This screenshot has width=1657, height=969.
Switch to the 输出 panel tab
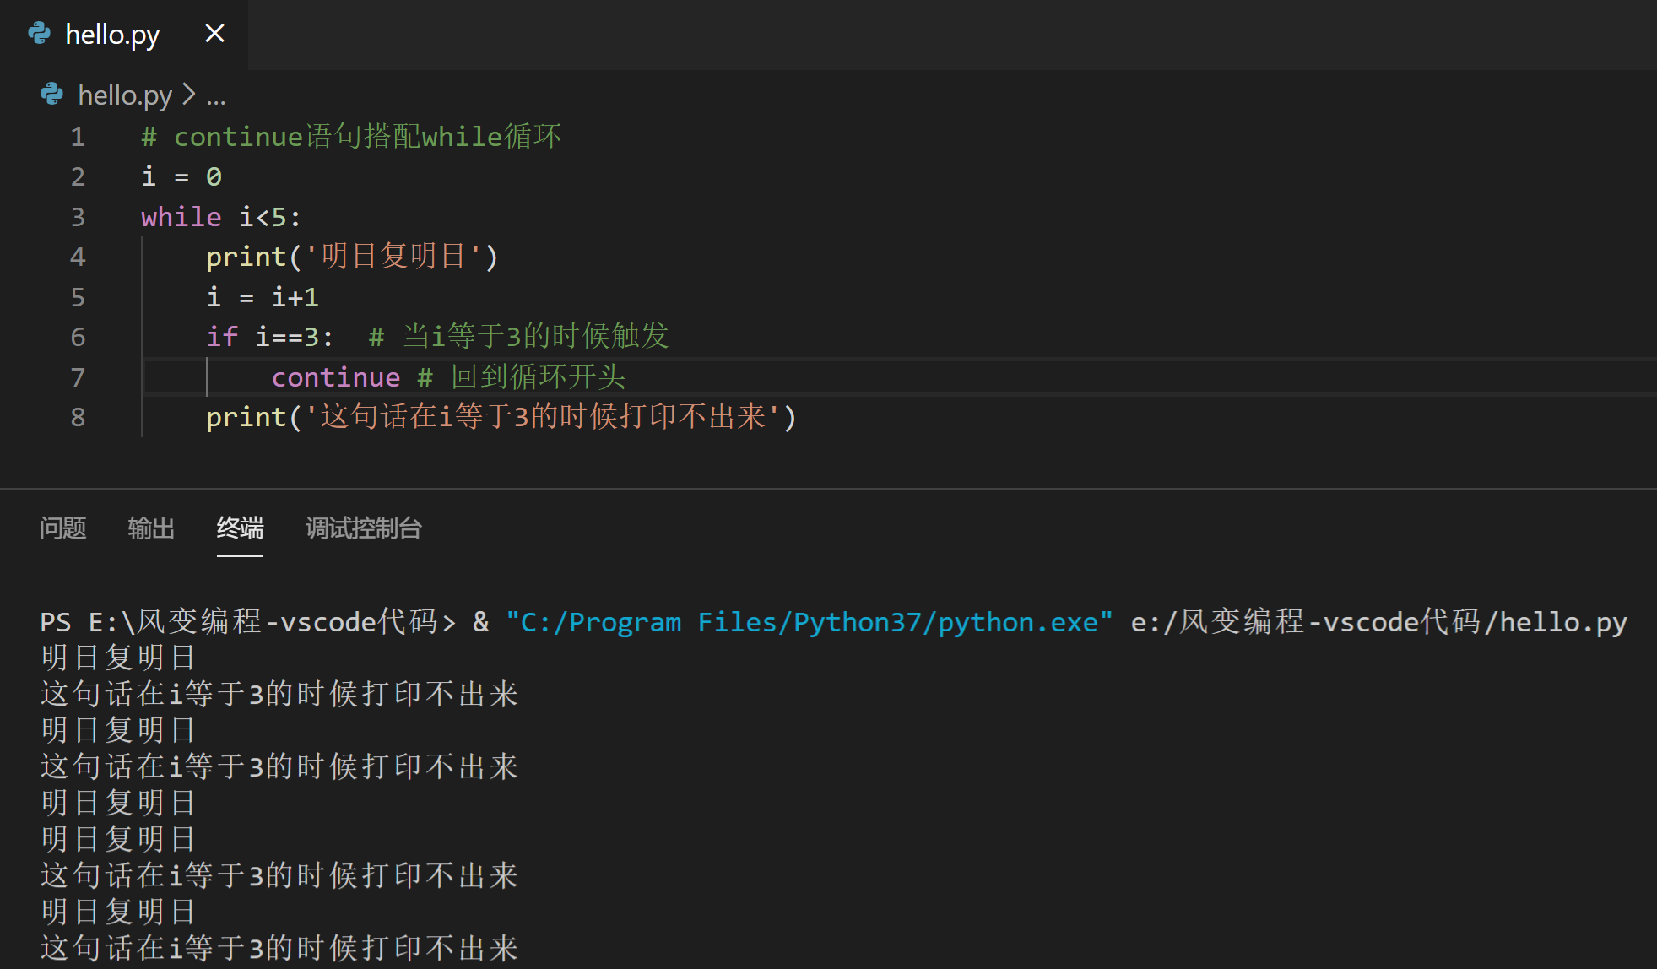coord(151,528)
